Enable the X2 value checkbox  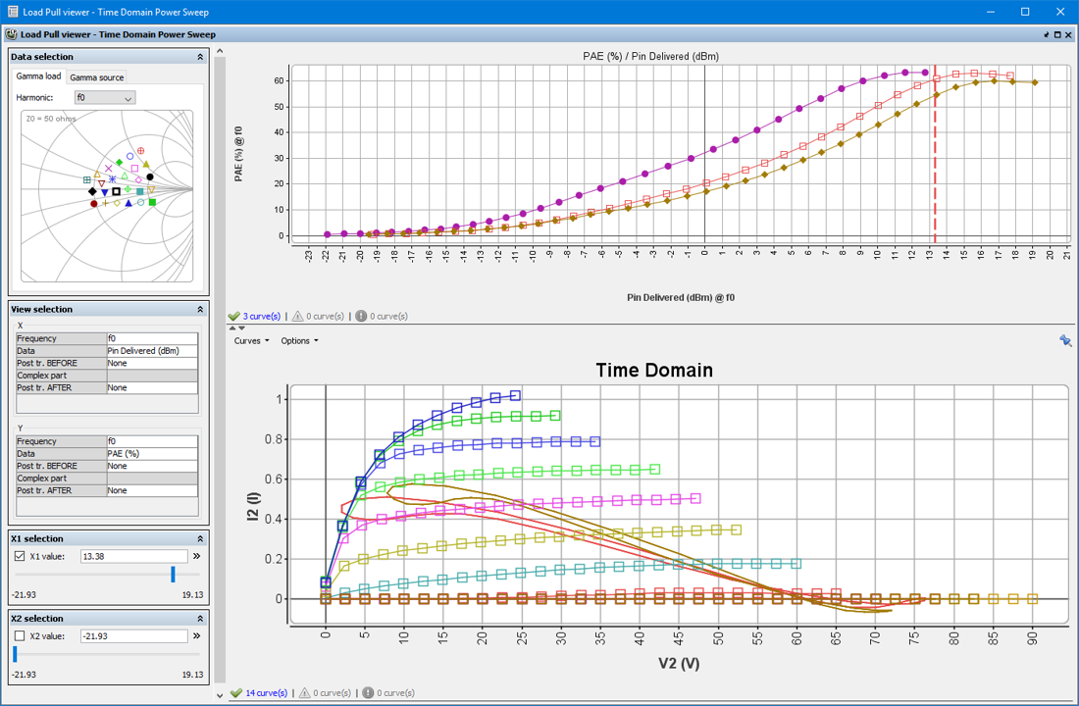click(x=20, y=635)
